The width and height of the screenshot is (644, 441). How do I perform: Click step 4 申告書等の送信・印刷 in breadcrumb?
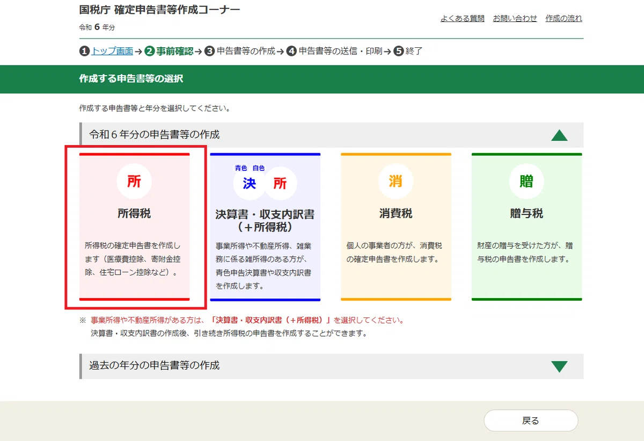click(334, 51)
